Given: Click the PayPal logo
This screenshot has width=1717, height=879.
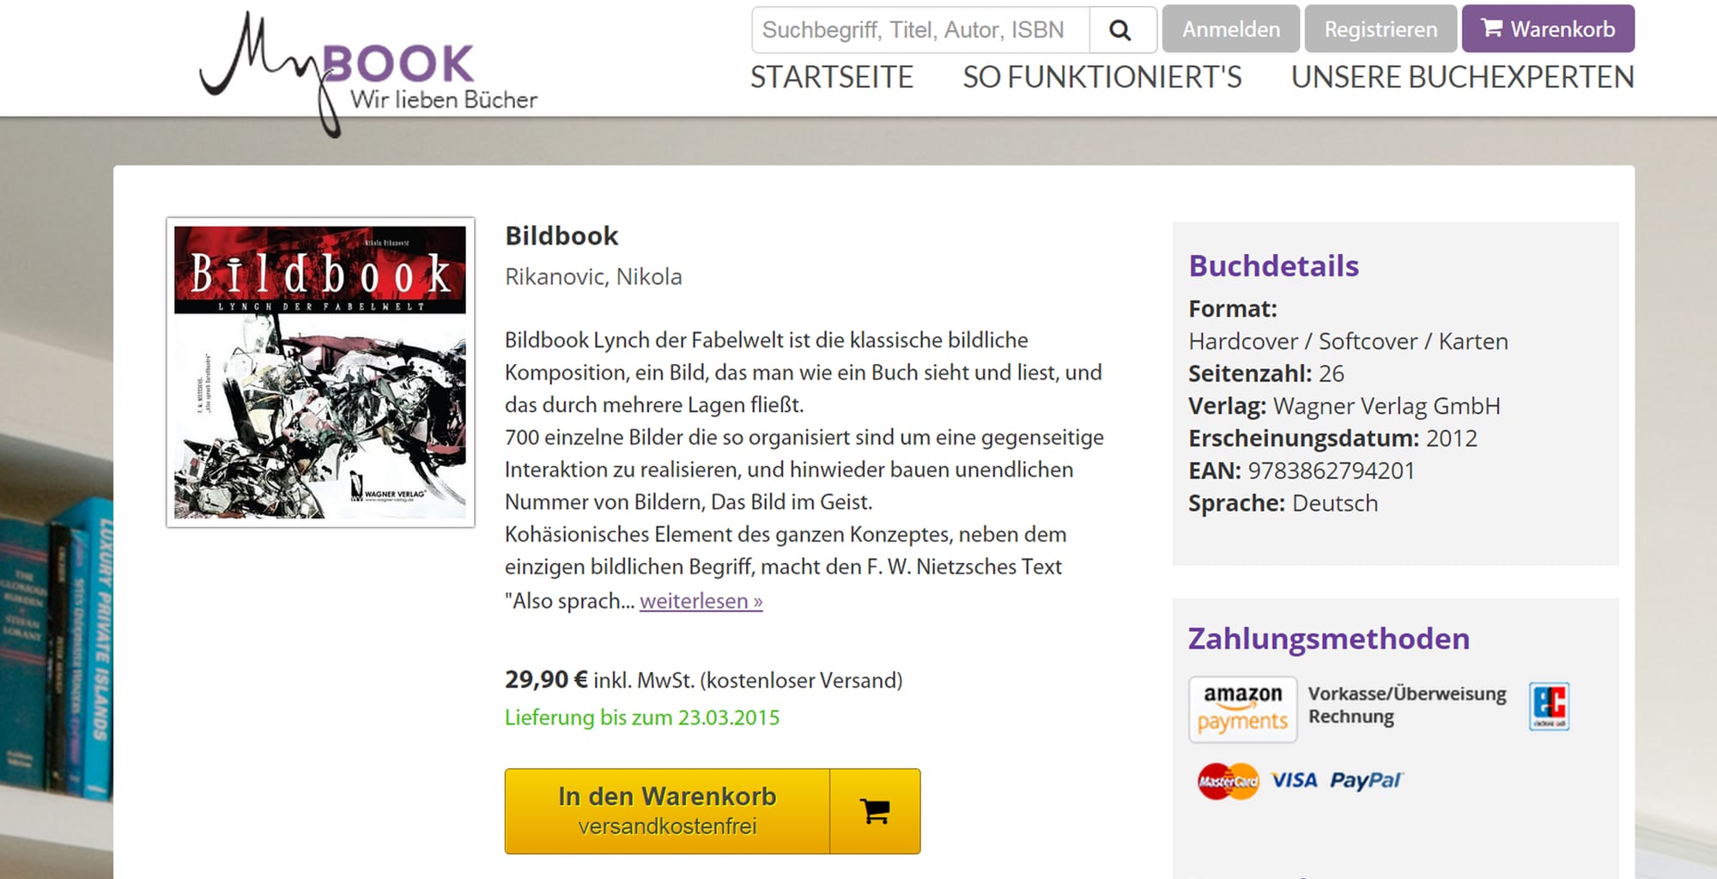Looking at the screenshot, I should click(1365, 780).
